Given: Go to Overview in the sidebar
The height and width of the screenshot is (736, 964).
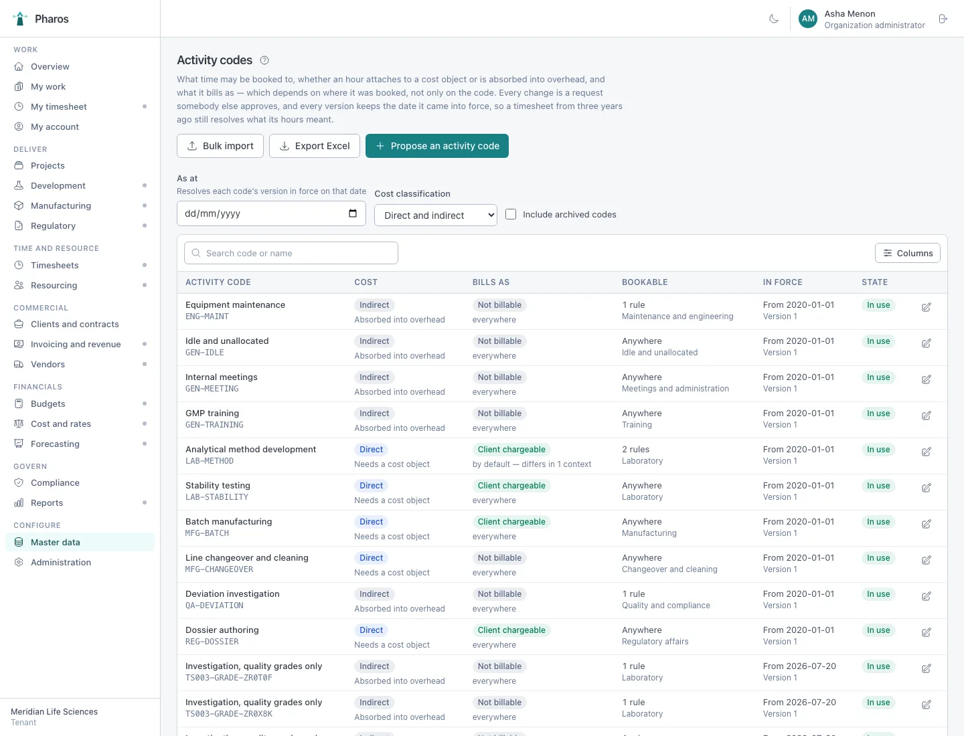Looking at the screenshot, I should click(x=80, y=67).
